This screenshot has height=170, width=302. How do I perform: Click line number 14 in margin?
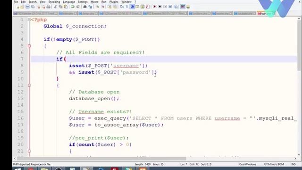(21, 105)
